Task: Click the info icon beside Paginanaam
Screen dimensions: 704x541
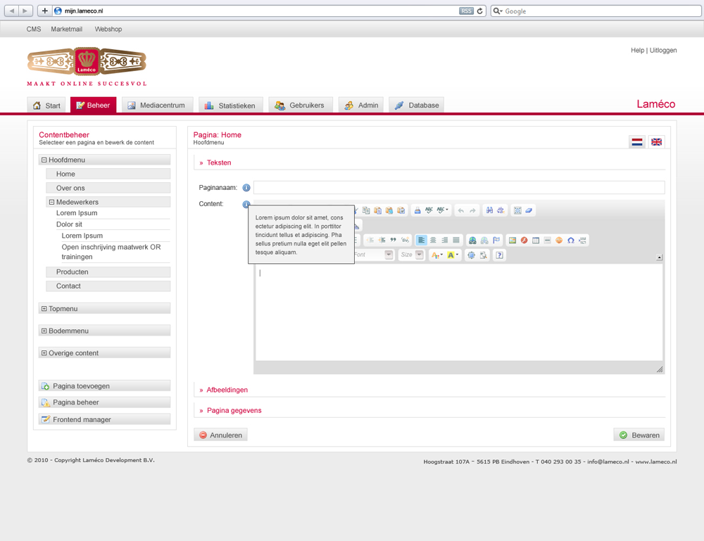Action: tap(246, 188)
